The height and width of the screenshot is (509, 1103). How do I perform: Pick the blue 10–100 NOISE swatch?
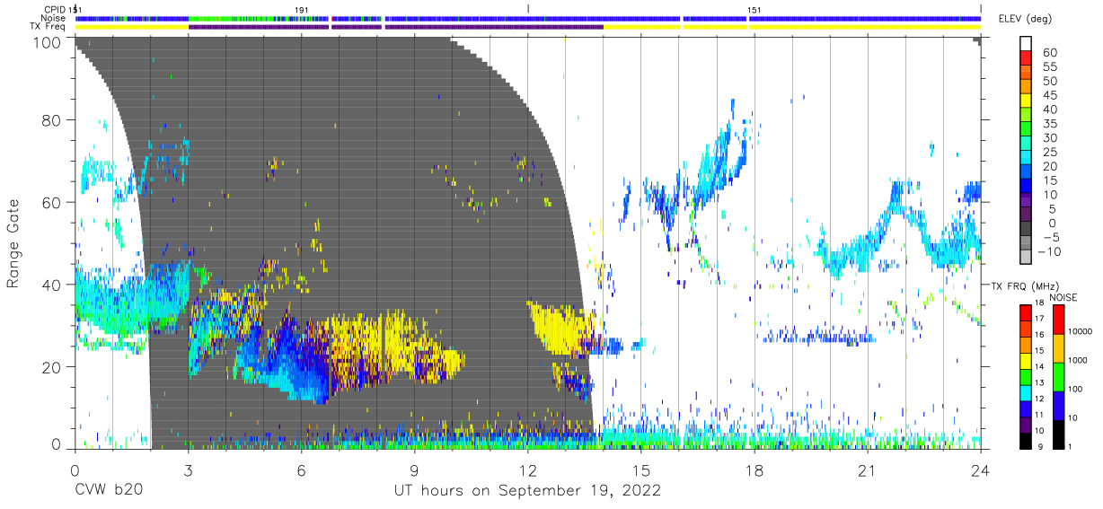click(x=1059, y=406)
